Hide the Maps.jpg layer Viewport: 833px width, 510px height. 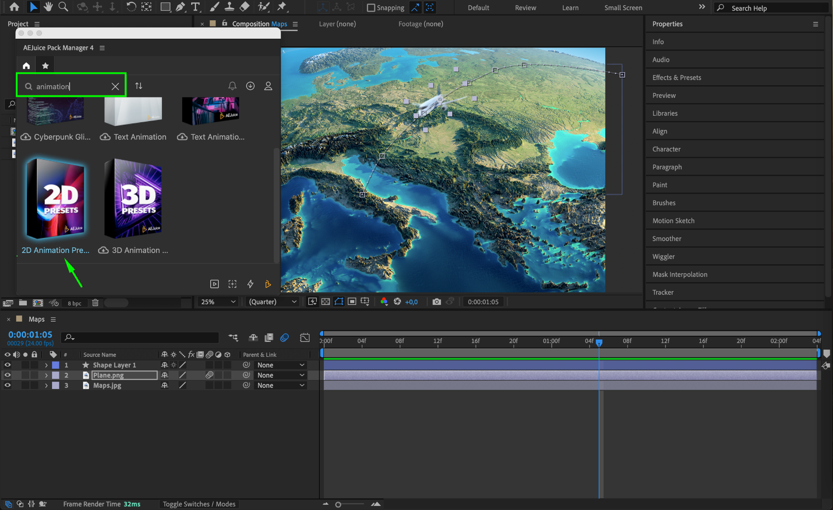click(7, 385)
